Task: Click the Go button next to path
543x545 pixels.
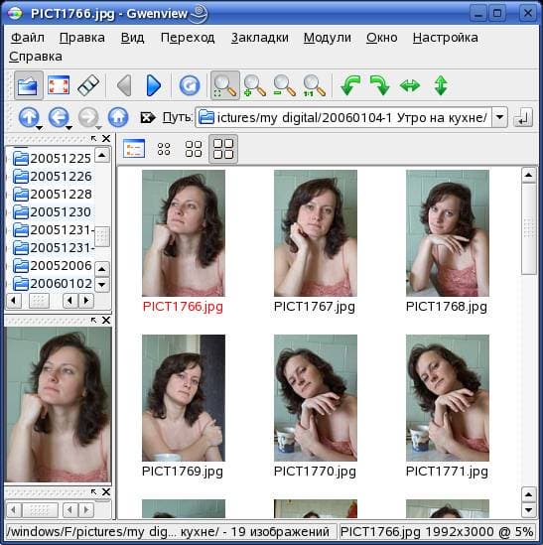Action: pos(523,117)
